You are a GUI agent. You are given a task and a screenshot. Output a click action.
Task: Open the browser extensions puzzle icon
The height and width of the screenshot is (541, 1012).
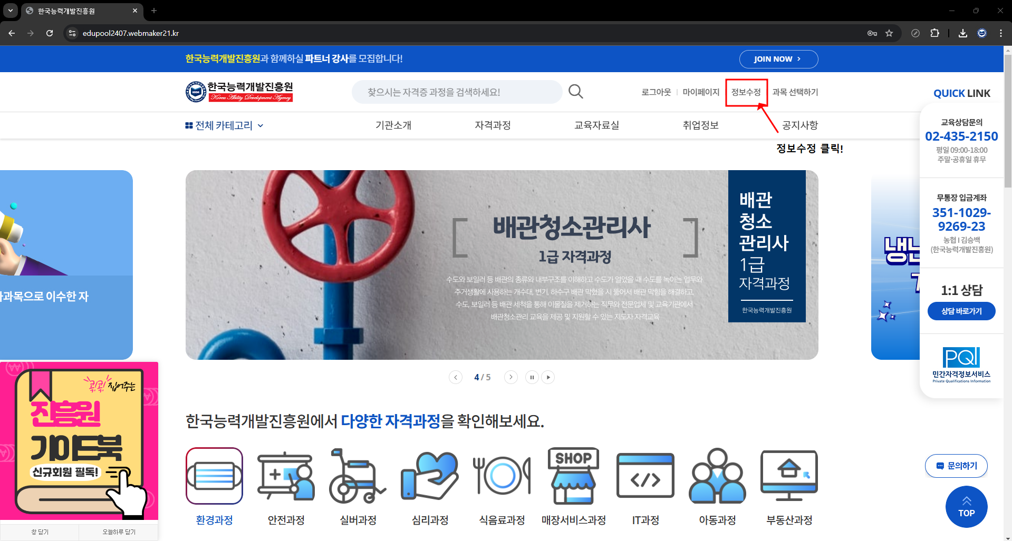pos(934,33)
